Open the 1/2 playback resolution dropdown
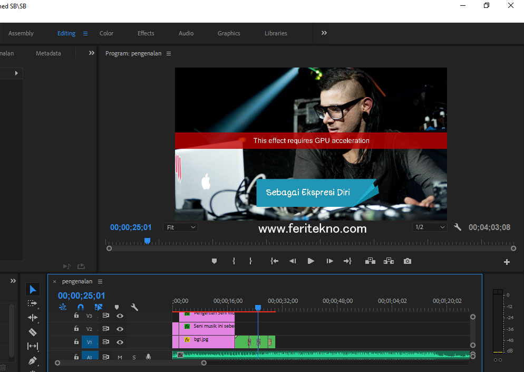The height and width of the screenshot is (372, 524). [430, 227]
